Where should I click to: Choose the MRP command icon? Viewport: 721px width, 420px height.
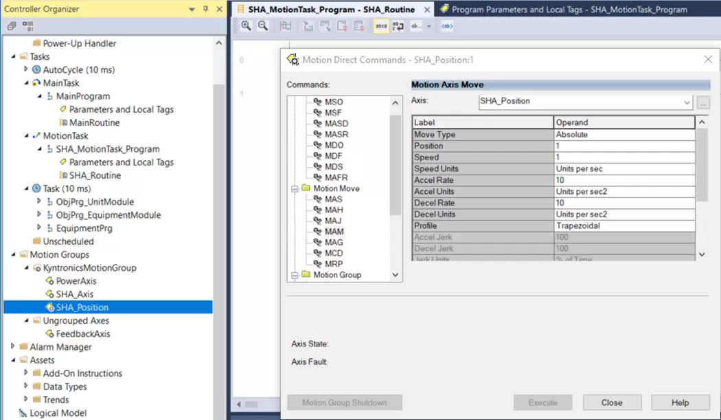(317, 264)
